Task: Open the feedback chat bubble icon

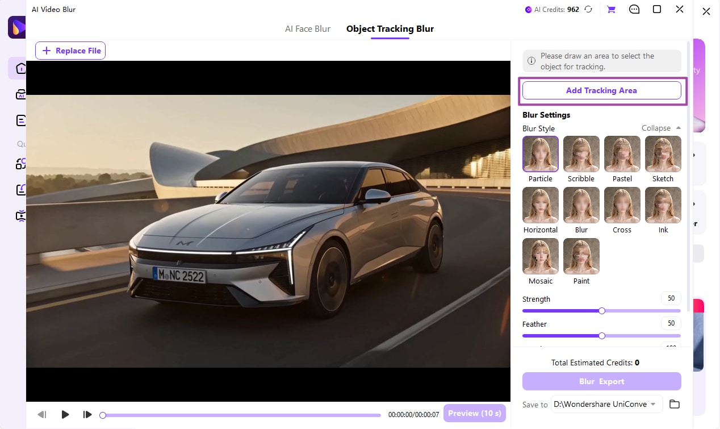Action: point(635,10)
